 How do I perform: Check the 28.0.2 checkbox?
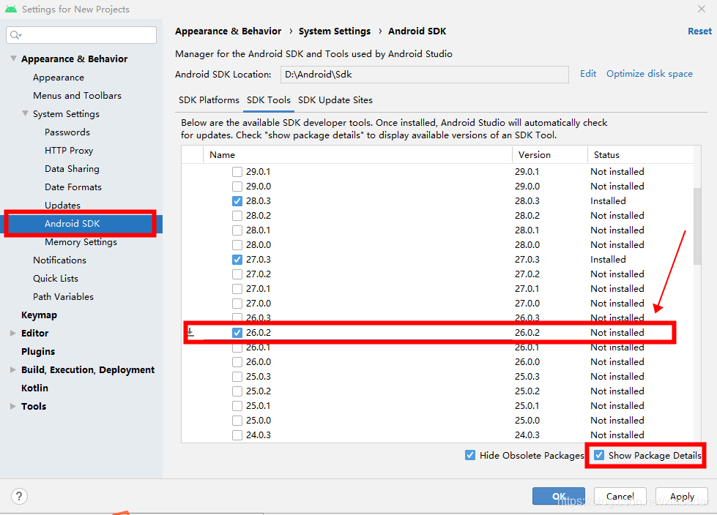[x=237, y=216]
